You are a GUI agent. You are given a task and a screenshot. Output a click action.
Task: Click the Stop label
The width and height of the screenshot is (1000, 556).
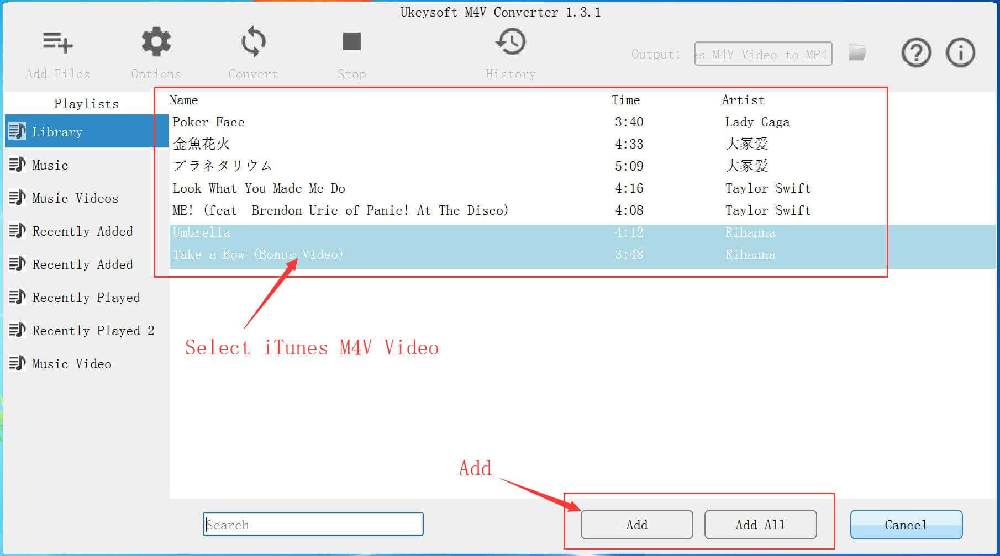pos(352,74)
